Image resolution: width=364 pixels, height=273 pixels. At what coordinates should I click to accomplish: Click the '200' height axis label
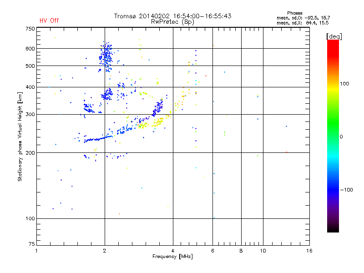click(x=30, y=153)
